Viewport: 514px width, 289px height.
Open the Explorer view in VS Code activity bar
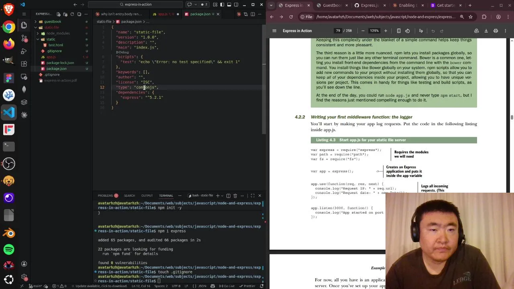pos(24,25)
